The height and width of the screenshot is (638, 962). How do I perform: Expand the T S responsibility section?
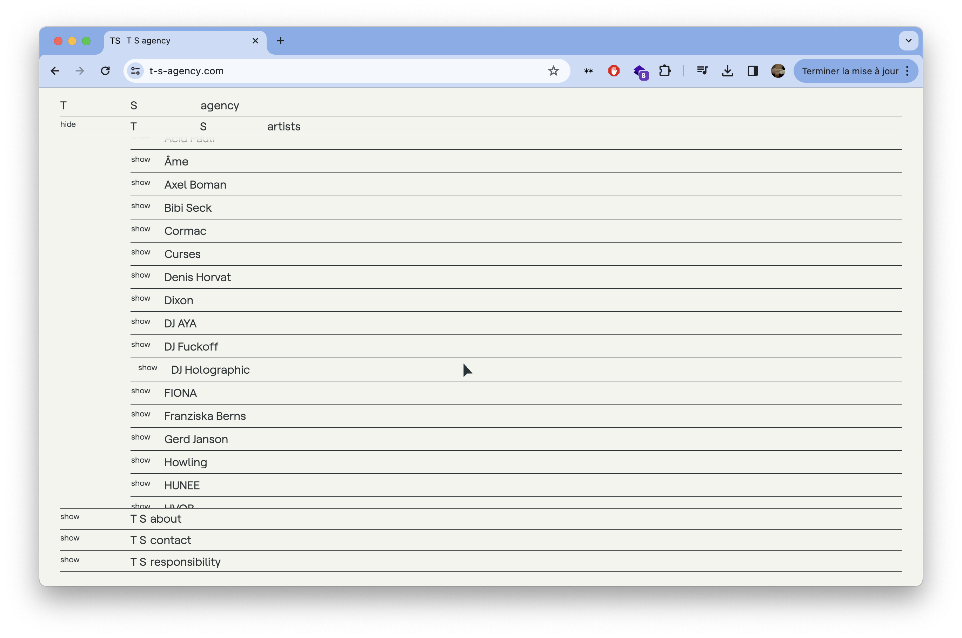(69, 559)
